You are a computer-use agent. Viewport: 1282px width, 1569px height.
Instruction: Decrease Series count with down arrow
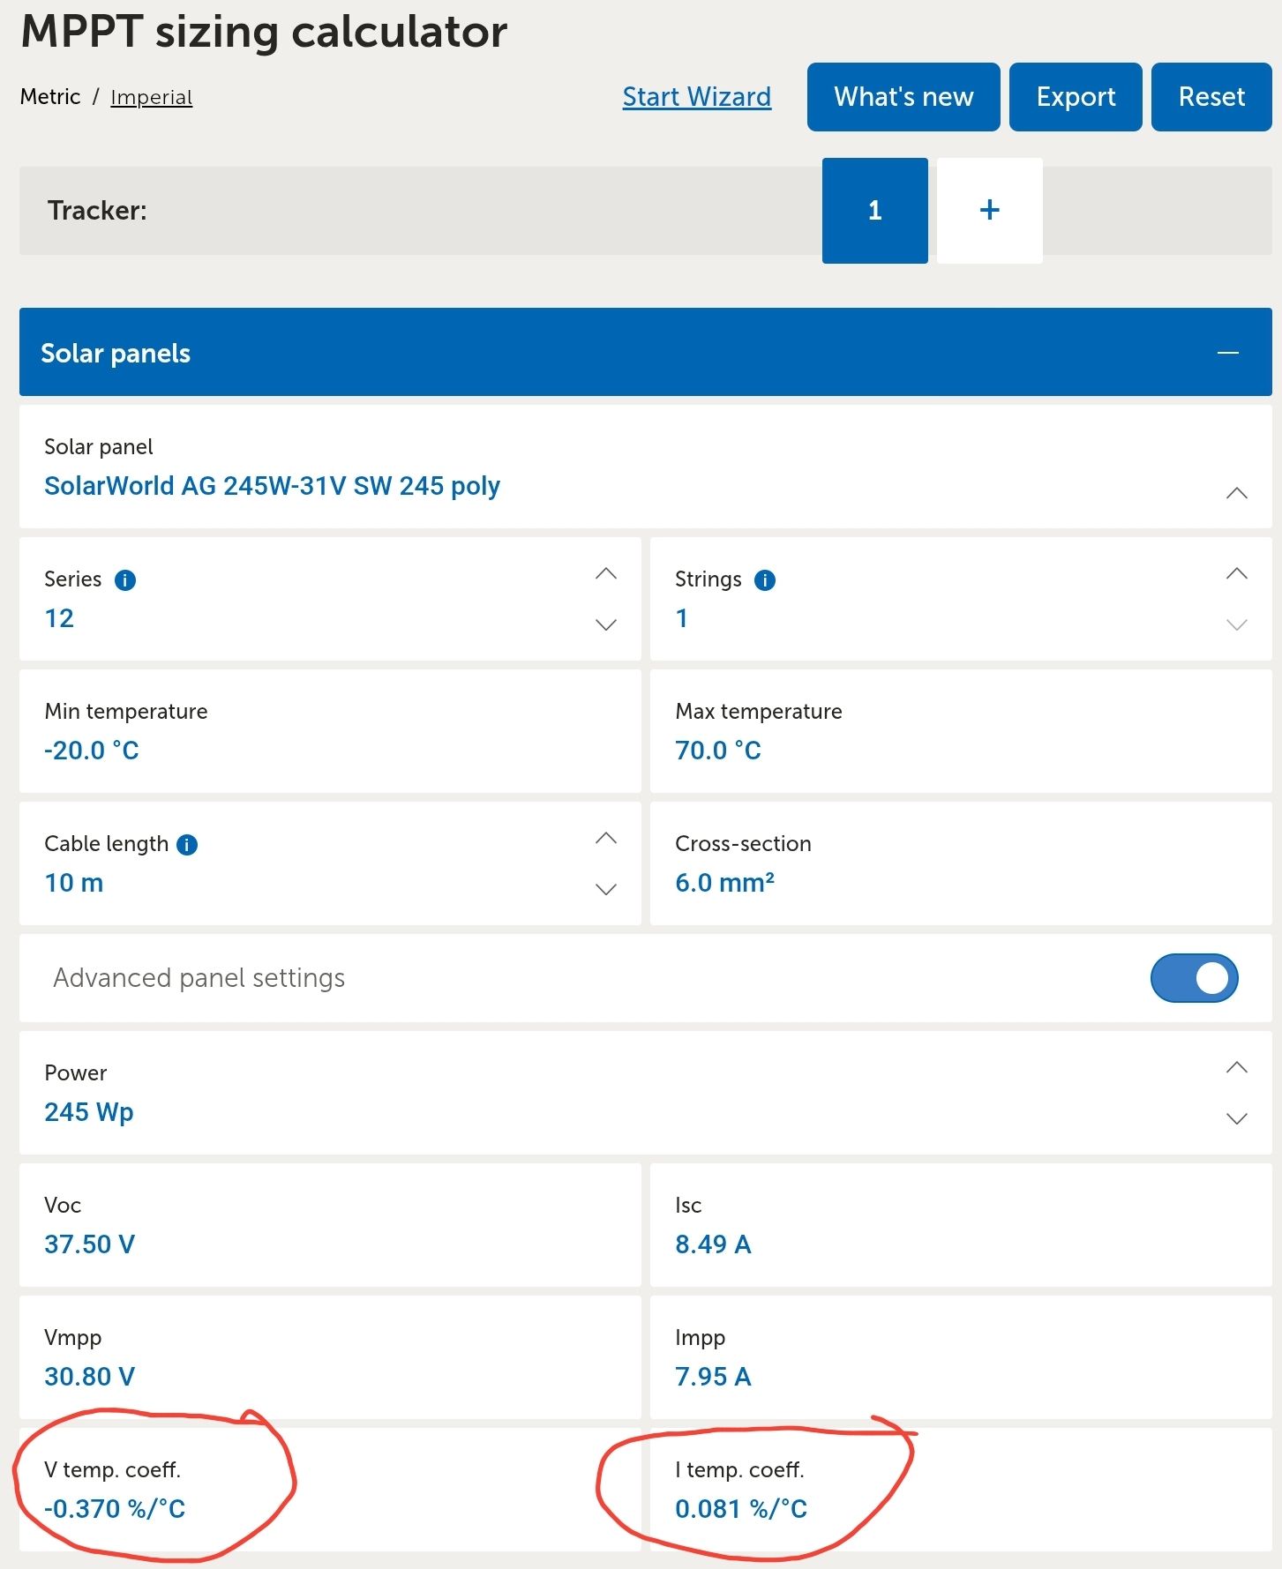coord(605,624)
